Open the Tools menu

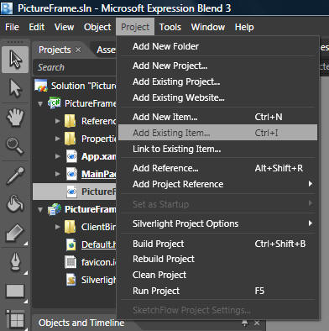[x=170, y=27]
